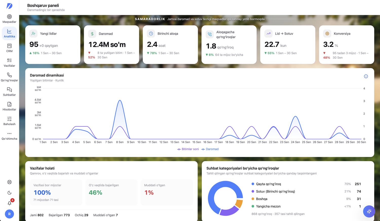Click the Daromad dollar icon
Image resolution: width=380 pixels, height=221 pixels.
(92, 34)
